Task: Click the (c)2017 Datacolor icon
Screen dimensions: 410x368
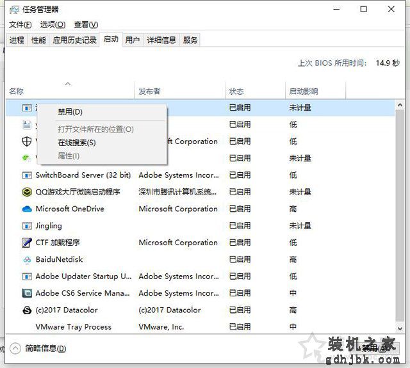Action: [x=27, y=310]
